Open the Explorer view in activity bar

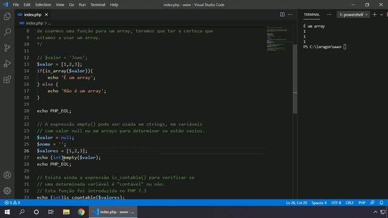tap(7, 16)
